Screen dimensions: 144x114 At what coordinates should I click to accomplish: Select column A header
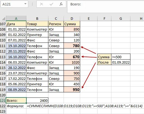pos(16,19)
